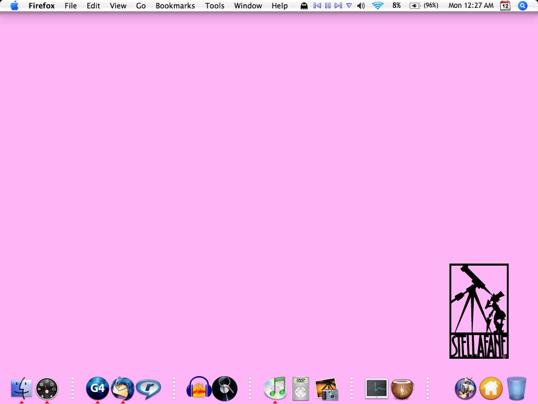Viewport: 538px width, 404px height.
Task: Click the ghost icon in menu bar
Action: (x=304, y=6)
